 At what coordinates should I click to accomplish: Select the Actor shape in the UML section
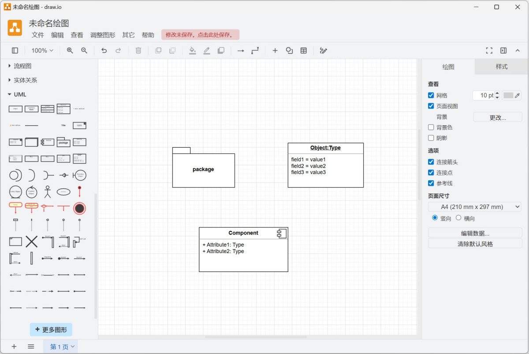pyautogui.click(x=47, y=191)
